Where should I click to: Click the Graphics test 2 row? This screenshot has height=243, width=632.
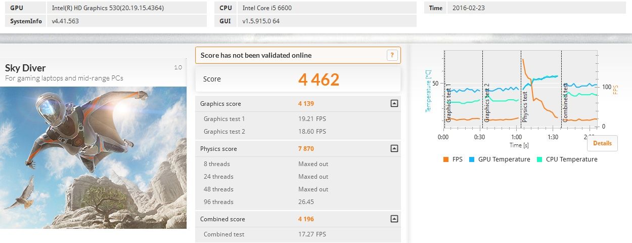point(298,132)
